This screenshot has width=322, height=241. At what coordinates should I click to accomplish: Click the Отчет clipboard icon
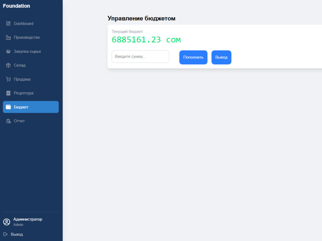coord(8,121)
